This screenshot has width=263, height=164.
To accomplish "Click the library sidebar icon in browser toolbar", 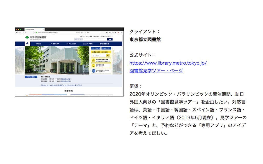I will pyautogui.click(x=107, y=33).
